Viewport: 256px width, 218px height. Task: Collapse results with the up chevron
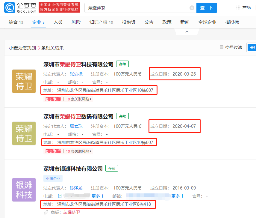click(x=187, y=31)
